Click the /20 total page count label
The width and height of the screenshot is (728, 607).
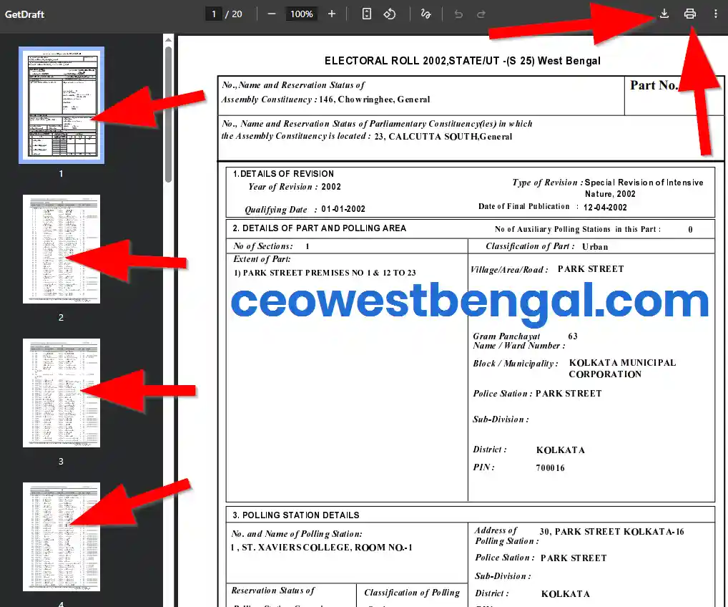pyautogui.click(x=230, y=13)
